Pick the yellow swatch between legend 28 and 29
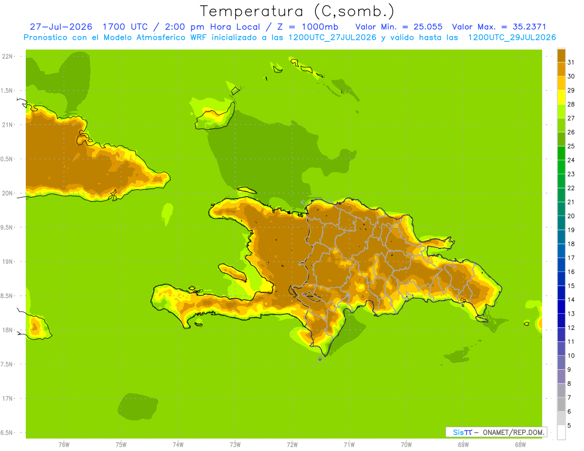The height and width of the screenshot is (451, 584). pyautogui.click(x=561, y=97)
